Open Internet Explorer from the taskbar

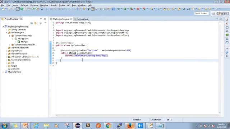[x=36, y=126]
